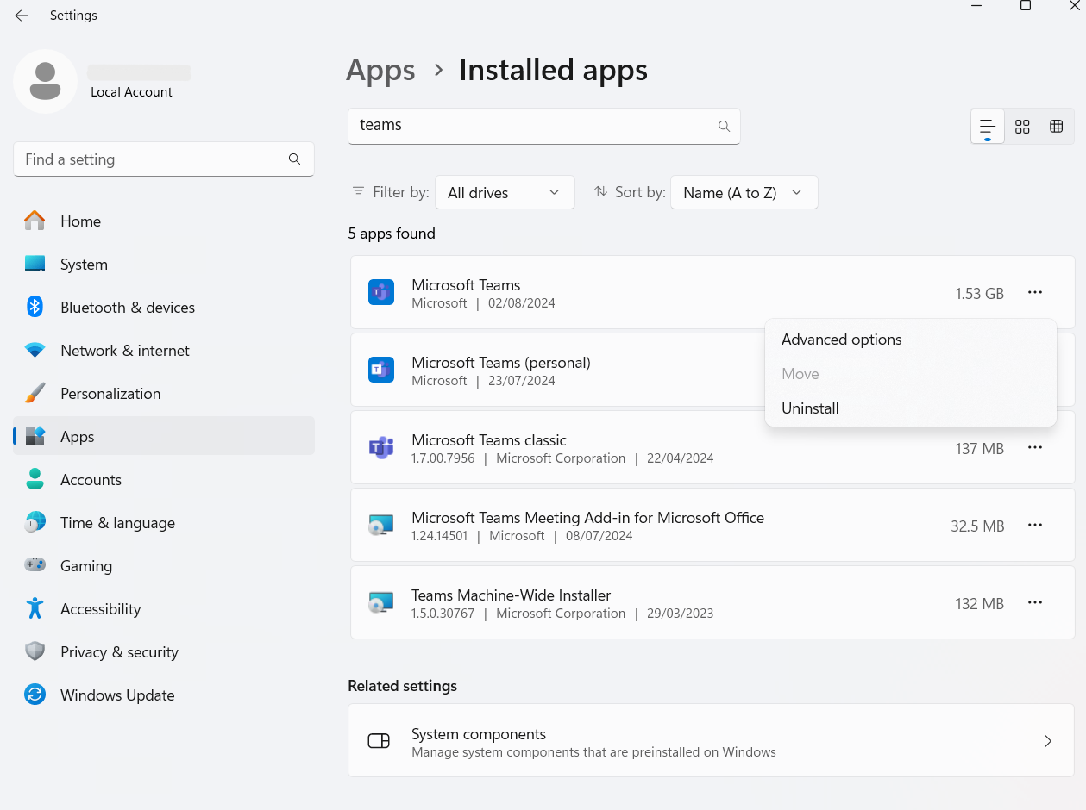Open the Apps section in sidebar
This screenshot has width=1086, height=810.
(77, 437)
